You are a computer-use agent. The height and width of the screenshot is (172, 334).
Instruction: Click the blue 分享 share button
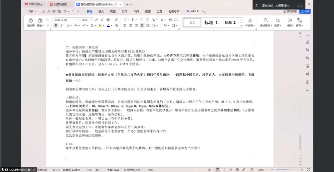[x=305, y=12]
